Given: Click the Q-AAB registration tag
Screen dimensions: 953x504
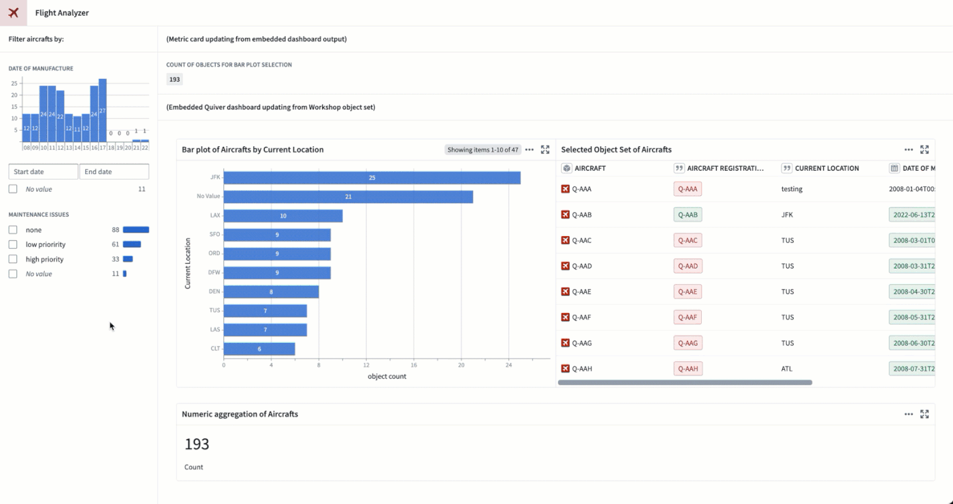Looking at the screenshot, I should (688, 215).
